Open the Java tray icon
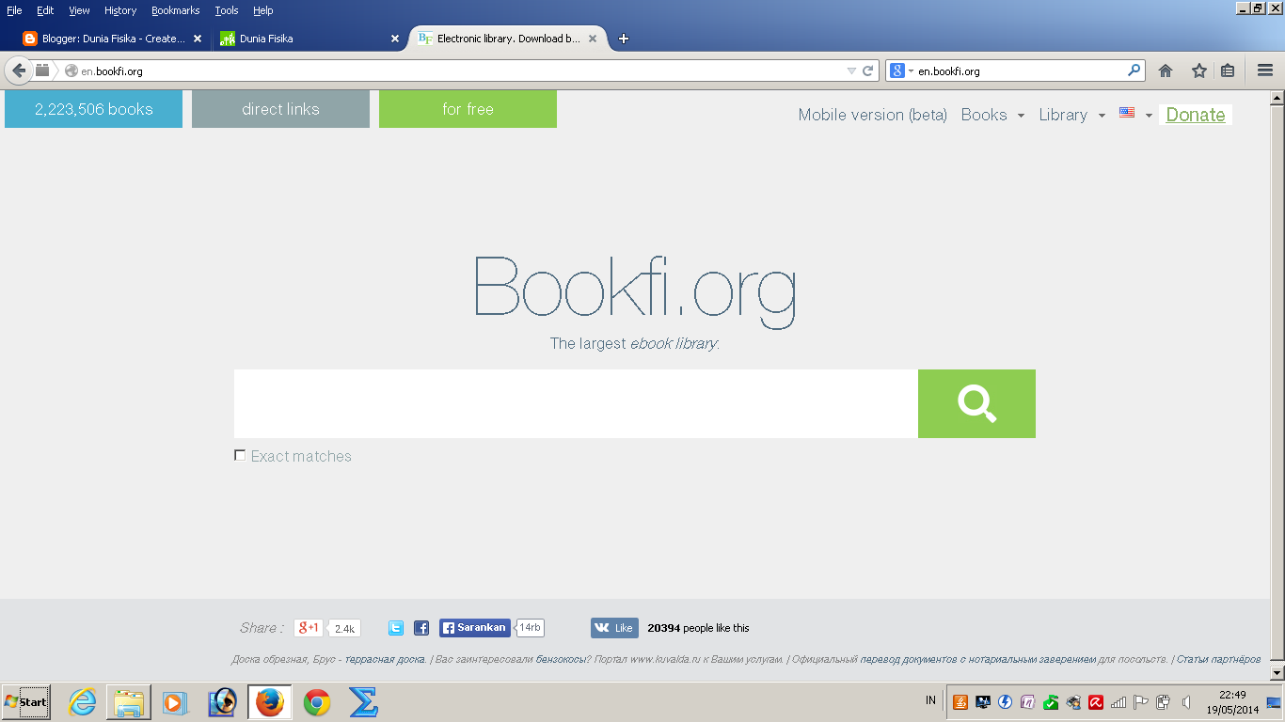This screenshot has height=722, width=1285. click(x=960, y=701)
